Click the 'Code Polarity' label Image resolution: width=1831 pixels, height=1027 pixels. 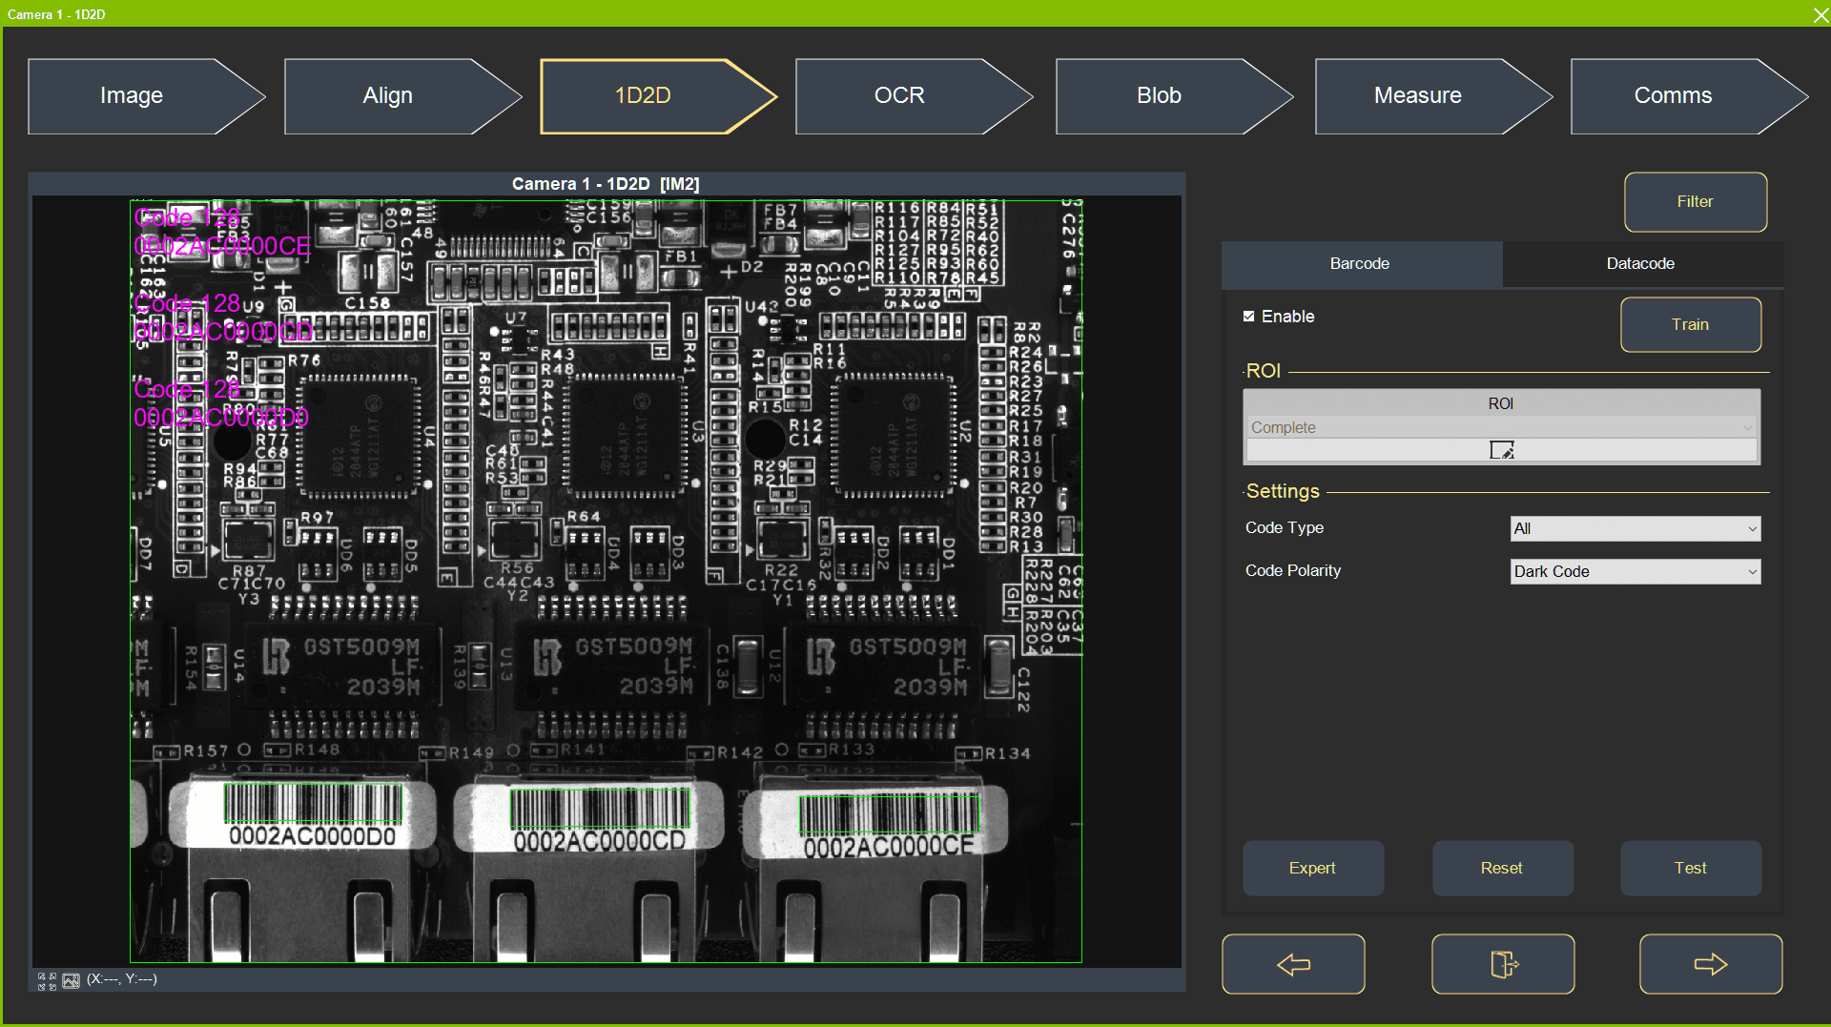[x=1293, y=571]
